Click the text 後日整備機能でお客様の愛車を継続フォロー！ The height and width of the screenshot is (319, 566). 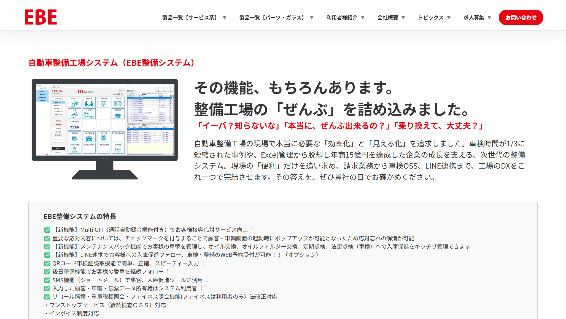[x=111, y=272]
